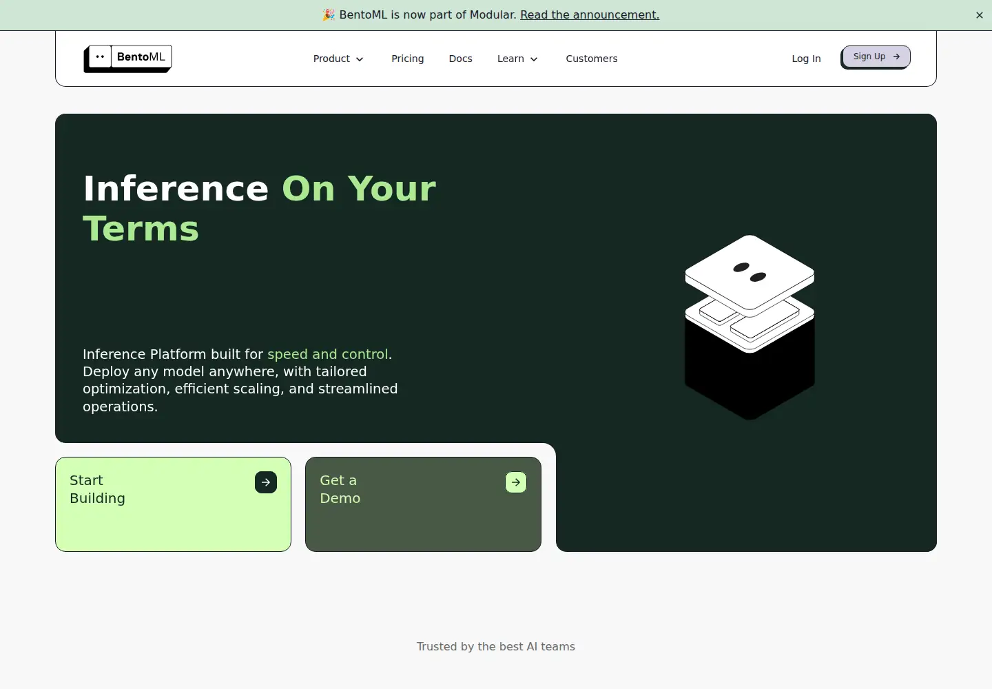Open the Docs link in navigation
The height and width of the screenshot is (689, 992).
461,59
